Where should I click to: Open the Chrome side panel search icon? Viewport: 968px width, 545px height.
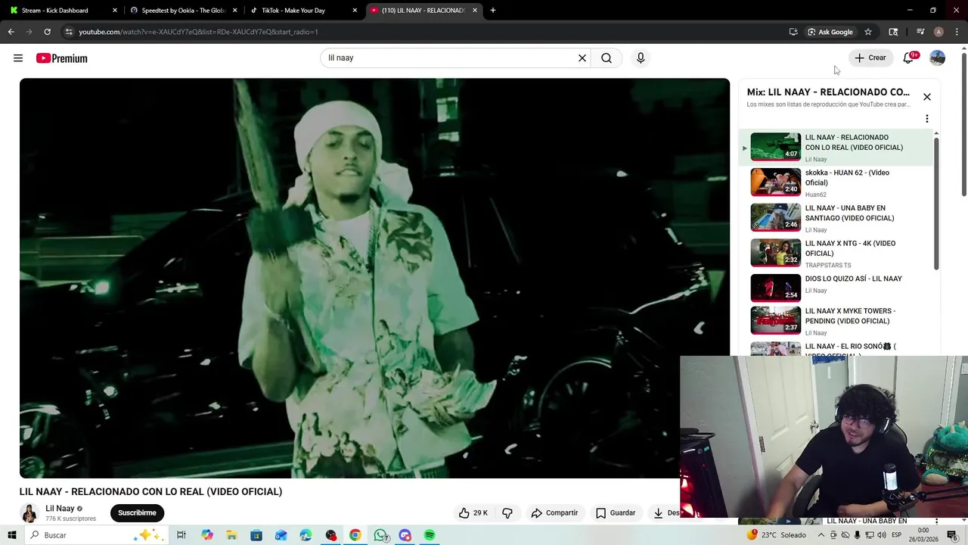click(893, 32)
